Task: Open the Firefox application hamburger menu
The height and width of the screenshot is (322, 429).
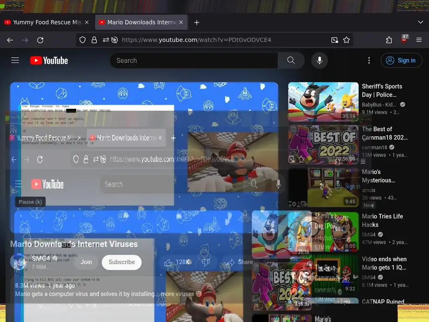Action: [x=419, y=40]
